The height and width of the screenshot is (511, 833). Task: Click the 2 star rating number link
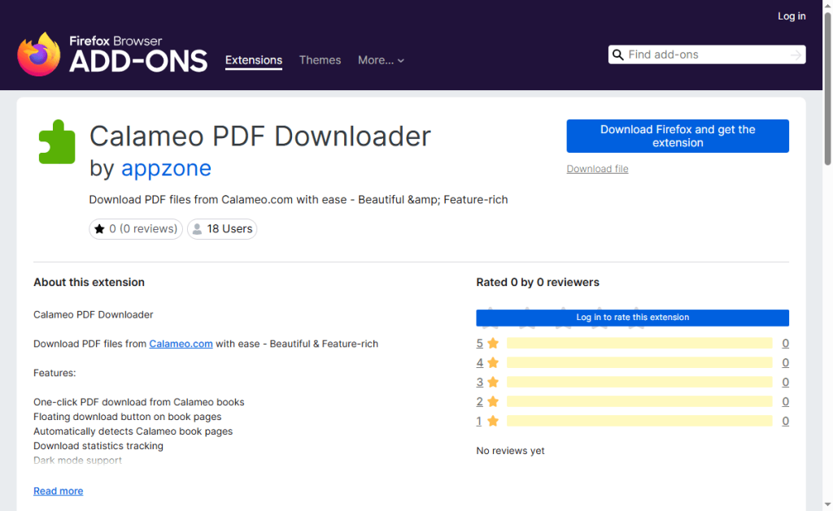pos(480,401)
